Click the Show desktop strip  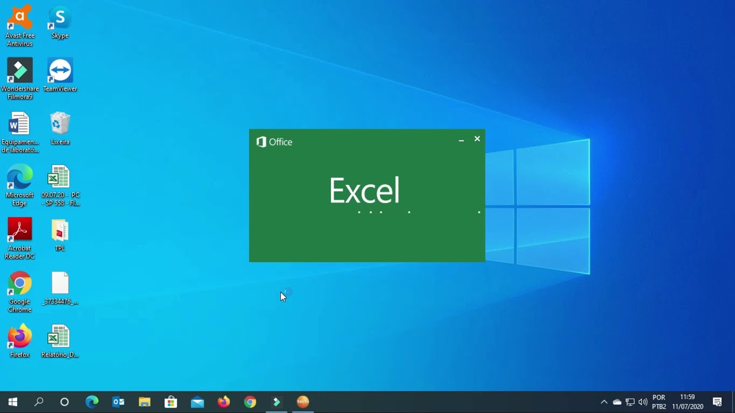pyautogui.click(x=733, y=402)
